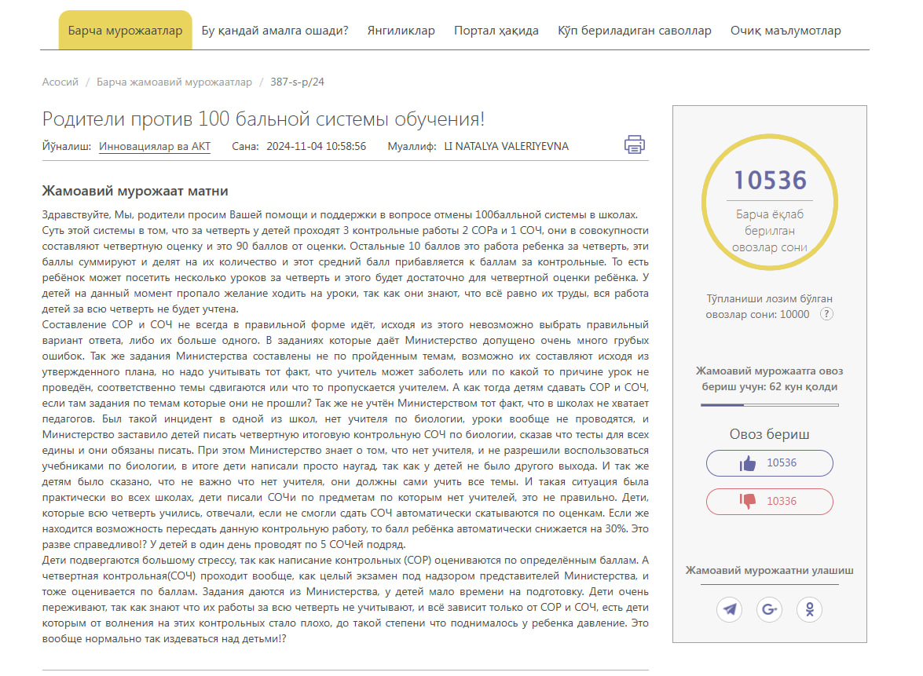Select Кўп бериладиган саволлар in navigation
The image size is (923, 676).
tap(634, 31)
